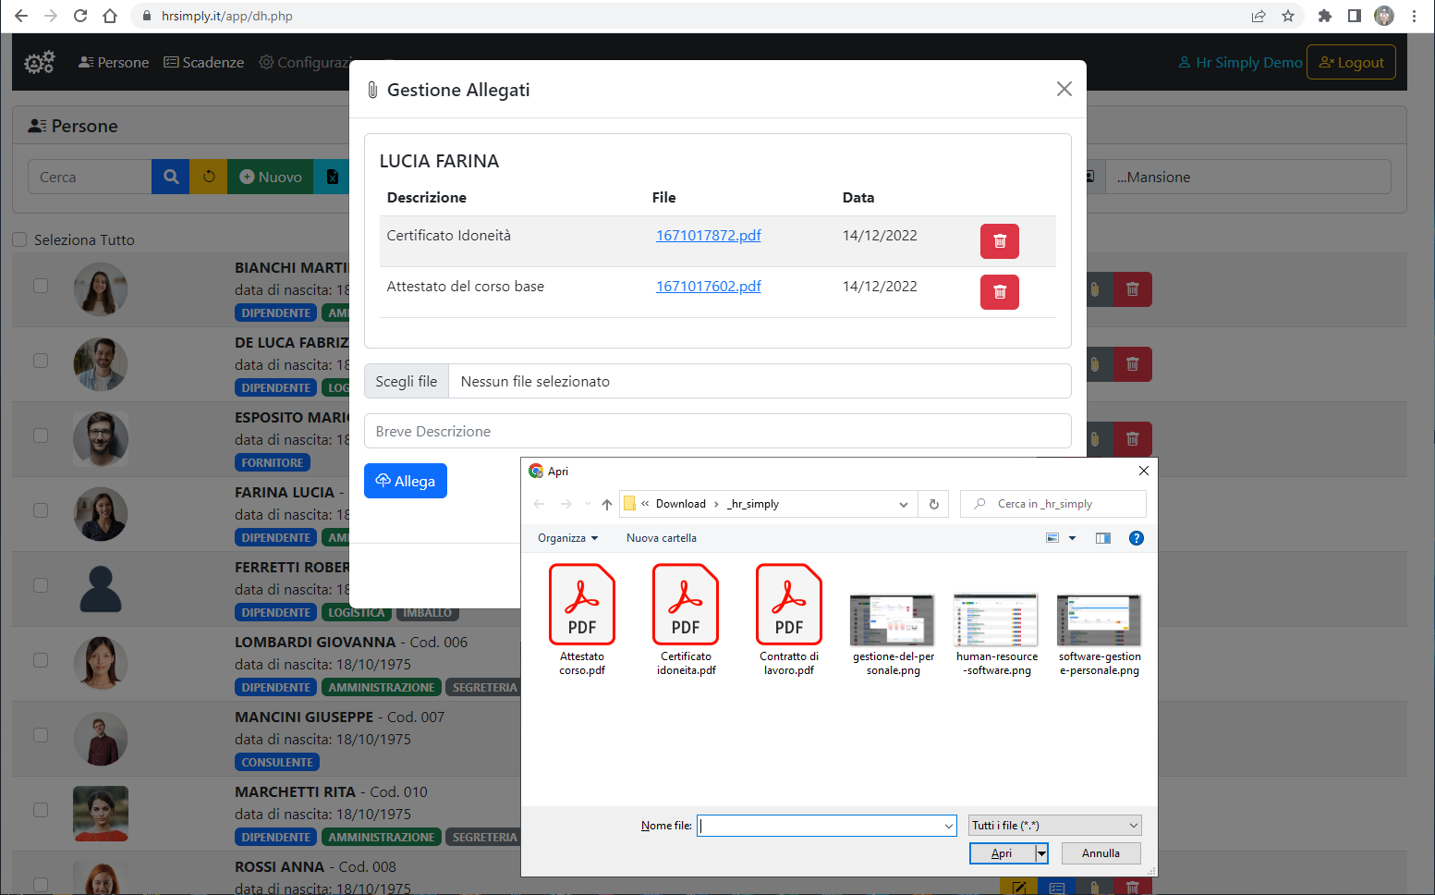
Task: Reload the browser page
Action: click(x=80, y=16)
